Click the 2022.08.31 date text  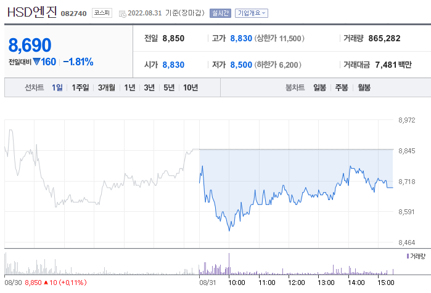coord(145,13)
